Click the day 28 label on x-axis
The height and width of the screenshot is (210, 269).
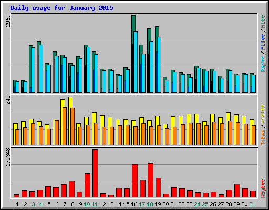click(x=229, y=204)
